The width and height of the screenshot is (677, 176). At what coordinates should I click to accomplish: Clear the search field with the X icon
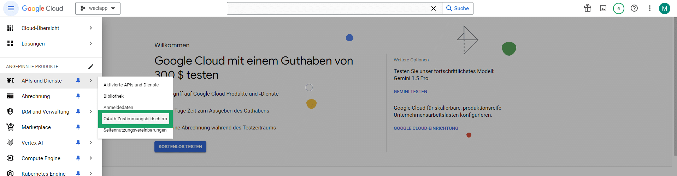[x=434, y=8]
